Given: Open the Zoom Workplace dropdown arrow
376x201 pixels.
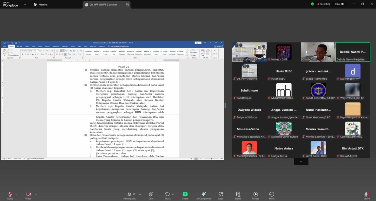Looking at the screenshot, I should click(x=25, y=4).
